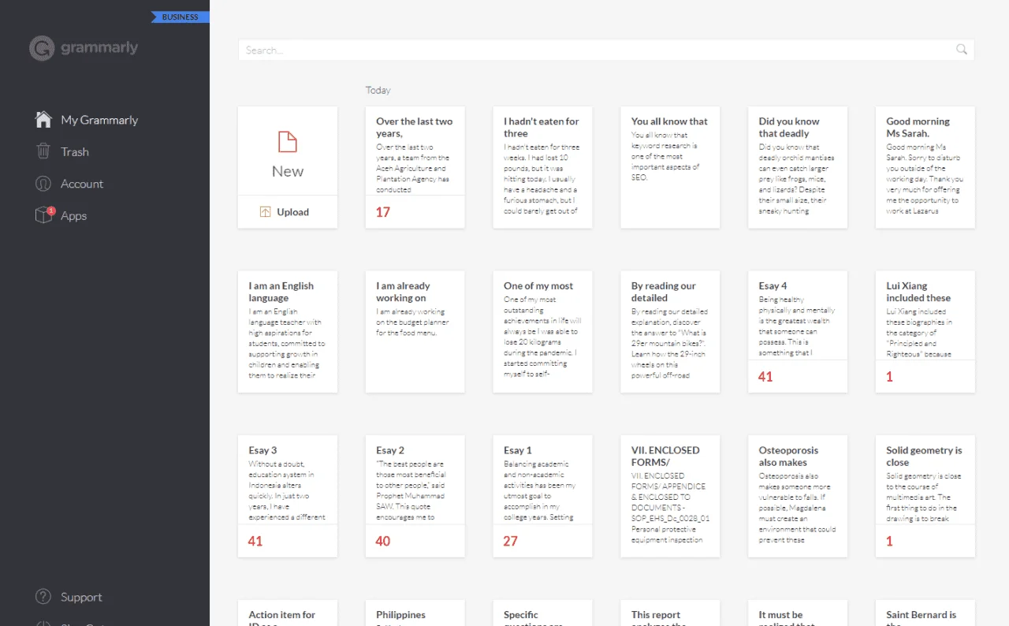The image size is (1009, 626).
Task: Click the 'Today' date heading
Action: (378, 91)
